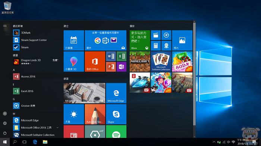Open the hexagon PDF app tile
261x146 pixels.
click(x=95, y=132)
